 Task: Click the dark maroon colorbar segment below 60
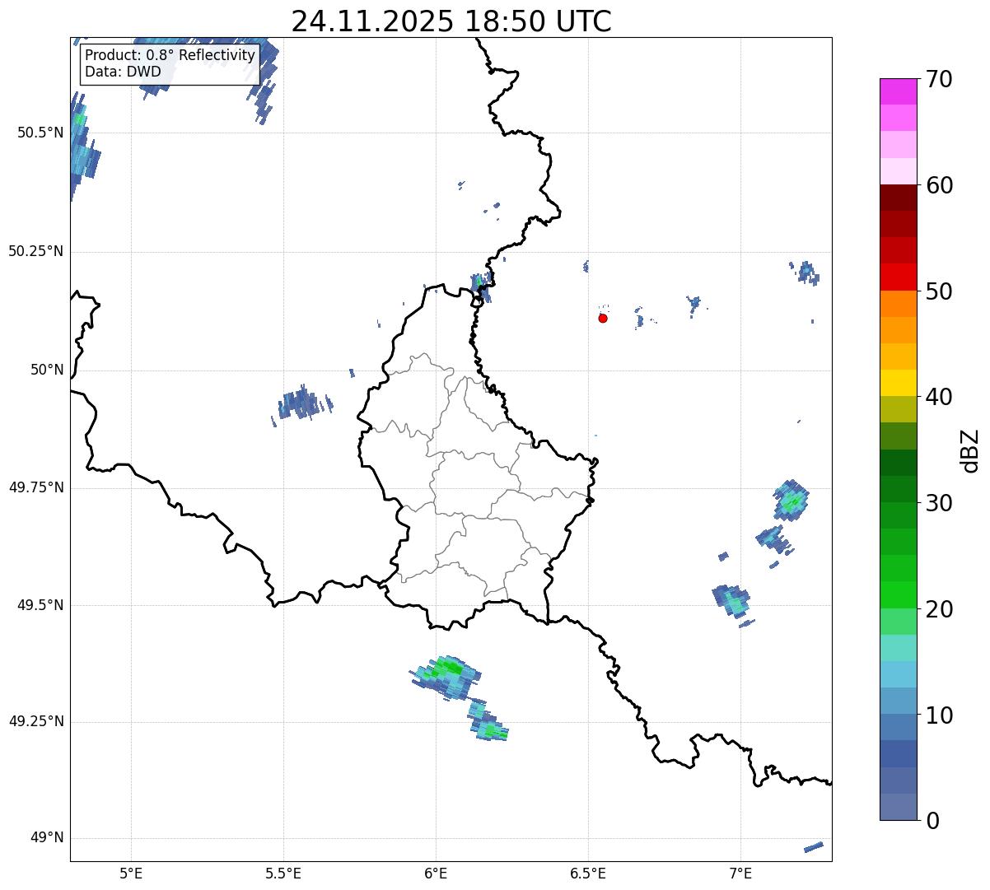[x=898, y=198]
